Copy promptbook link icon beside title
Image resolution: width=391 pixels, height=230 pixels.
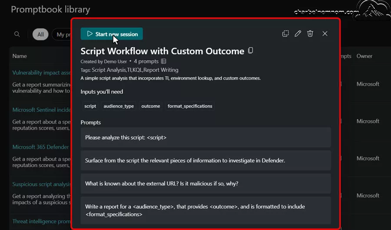(250, 51)
